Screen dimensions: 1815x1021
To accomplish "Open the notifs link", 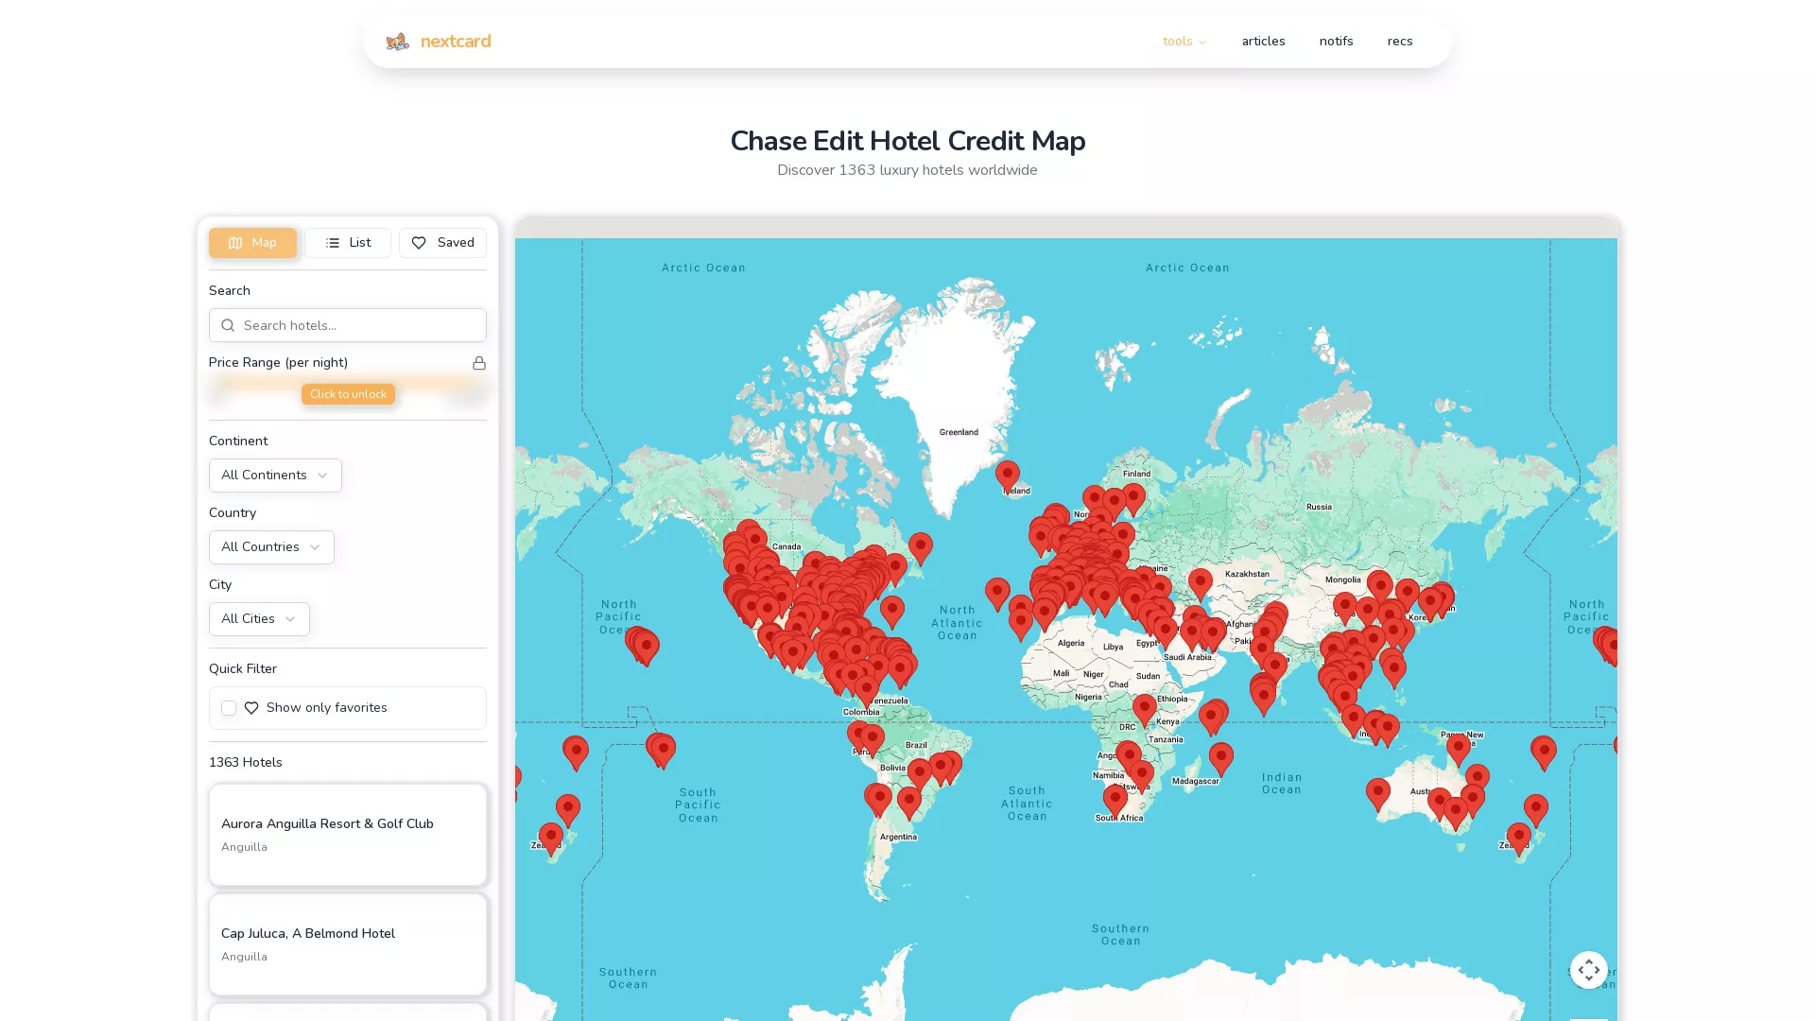I will [1336, 41].
